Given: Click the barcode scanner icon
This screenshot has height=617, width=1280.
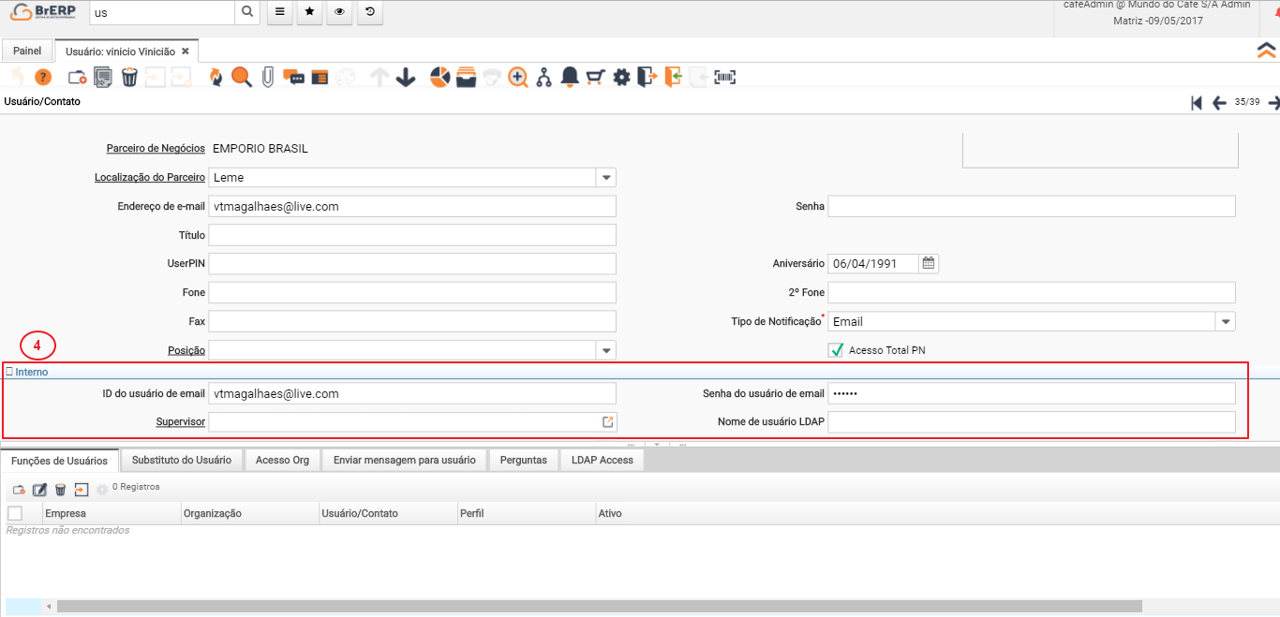Looking at the screenshot, I should click(x=725, y=78).
